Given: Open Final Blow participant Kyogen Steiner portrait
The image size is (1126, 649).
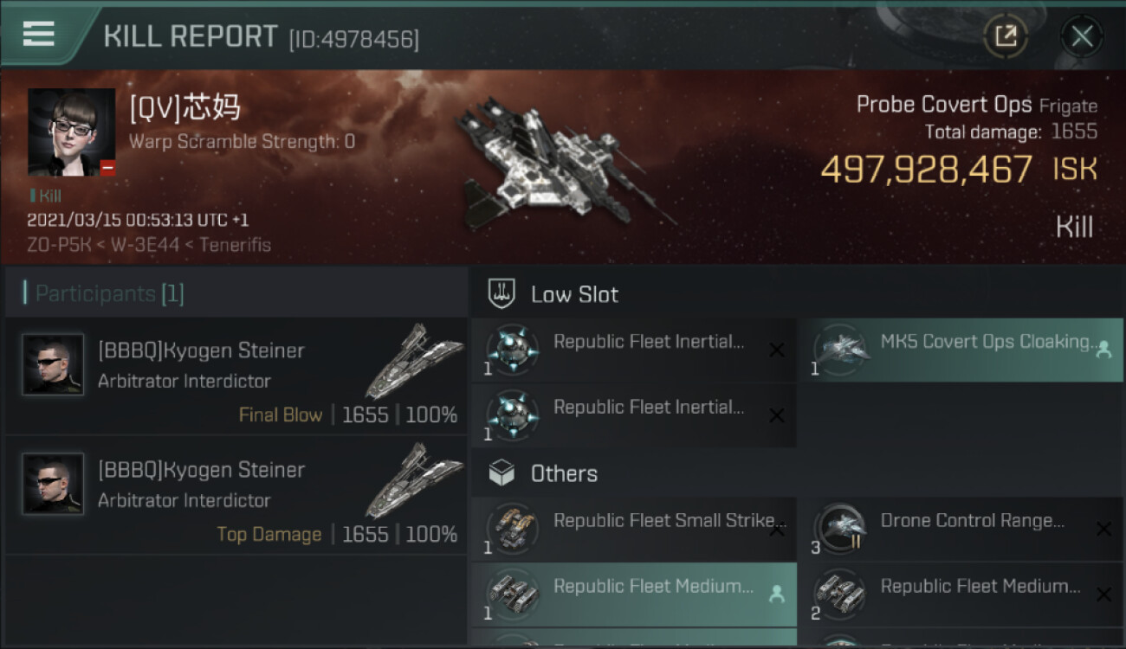Looking at the screenshot, I should pyautogui.click(x=53, y=364).
